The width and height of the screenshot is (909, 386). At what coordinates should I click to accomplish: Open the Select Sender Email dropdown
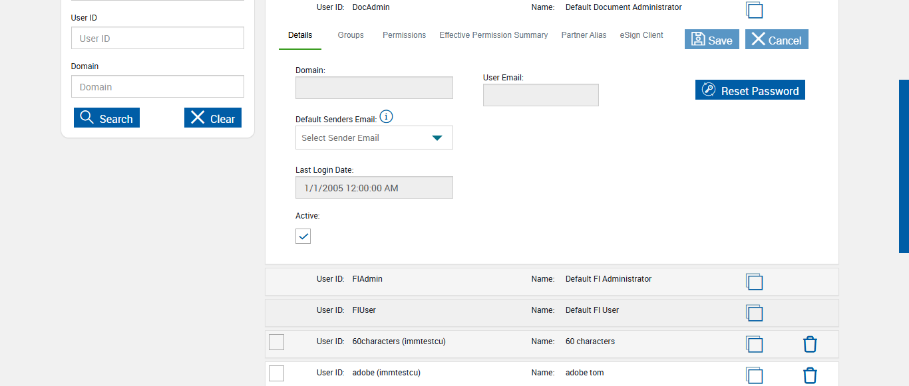(x=374, y=138)
